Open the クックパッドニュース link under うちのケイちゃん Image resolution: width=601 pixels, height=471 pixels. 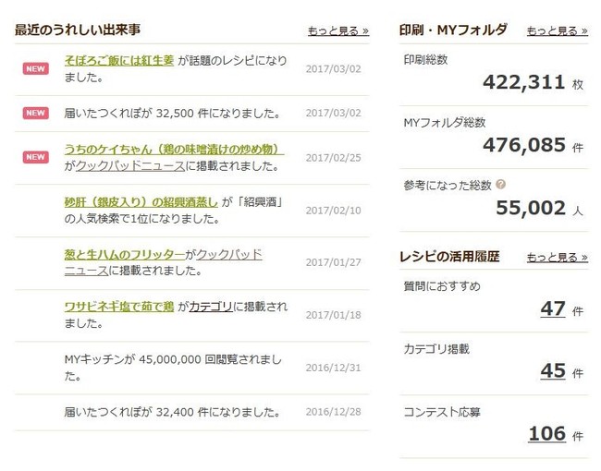[x=130, y=166]
